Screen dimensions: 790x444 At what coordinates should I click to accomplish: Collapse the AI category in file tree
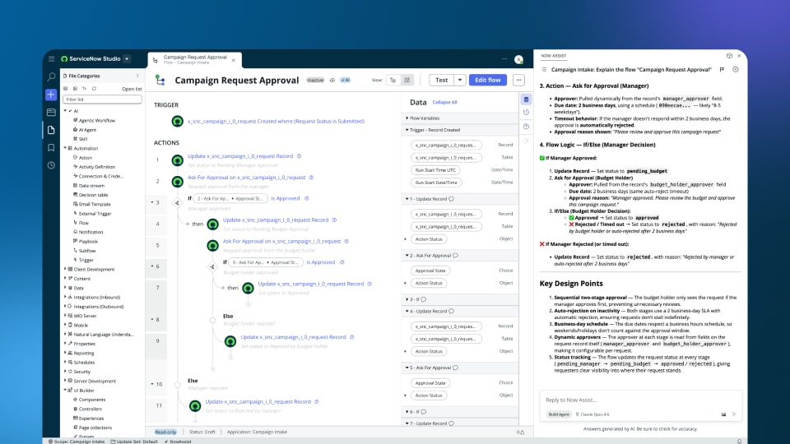pyautogui.click(x=65, y=111)
